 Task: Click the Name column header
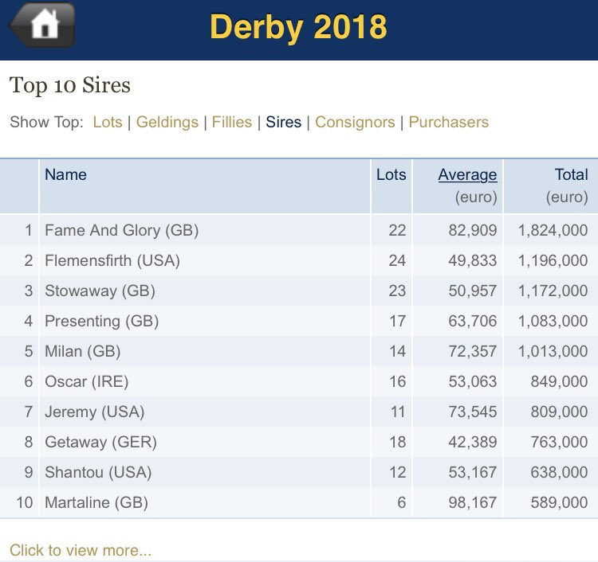[x=66, y=175]
